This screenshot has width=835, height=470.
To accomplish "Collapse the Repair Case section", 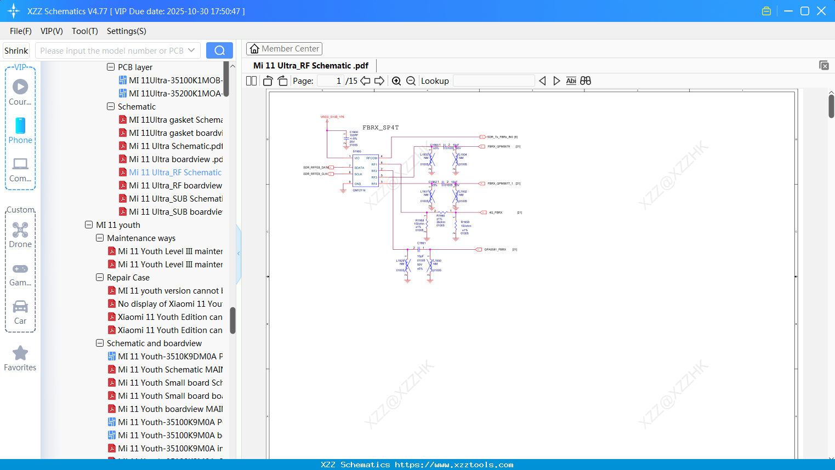I will 99,277.
